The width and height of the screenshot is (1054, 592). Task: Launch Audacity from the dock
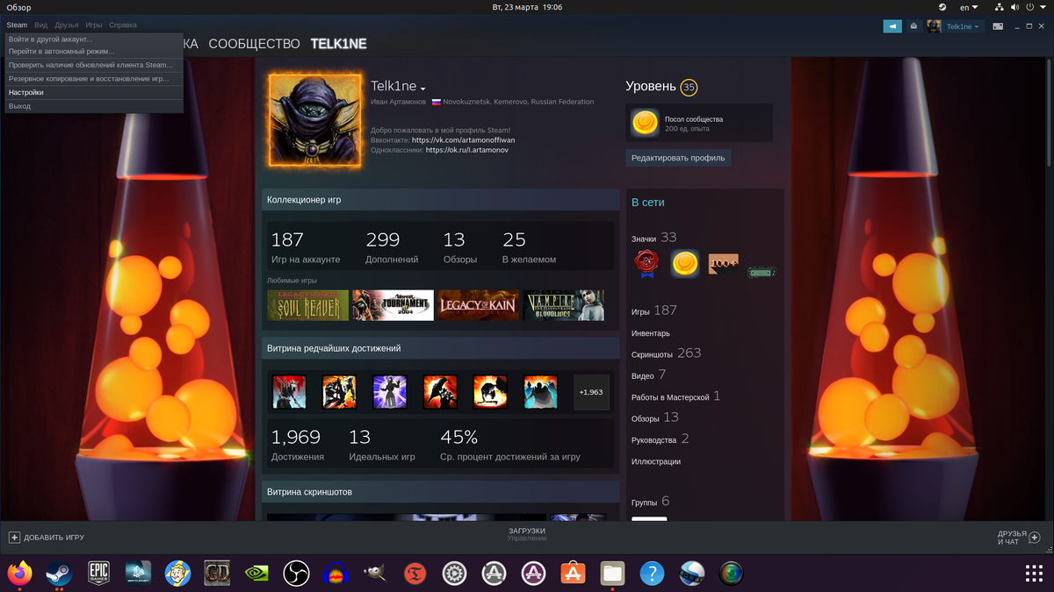pyautogui.click(x=336, y=574)
